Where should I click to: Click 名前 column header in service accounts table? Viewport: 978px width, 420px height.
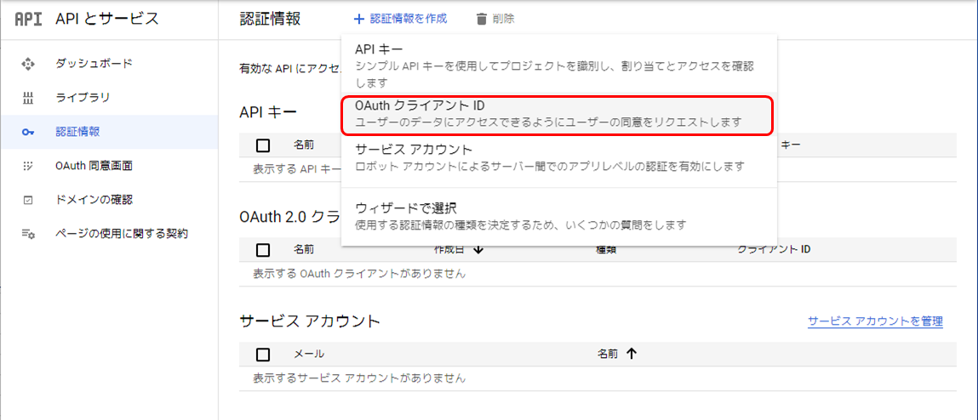click(608, 354)
